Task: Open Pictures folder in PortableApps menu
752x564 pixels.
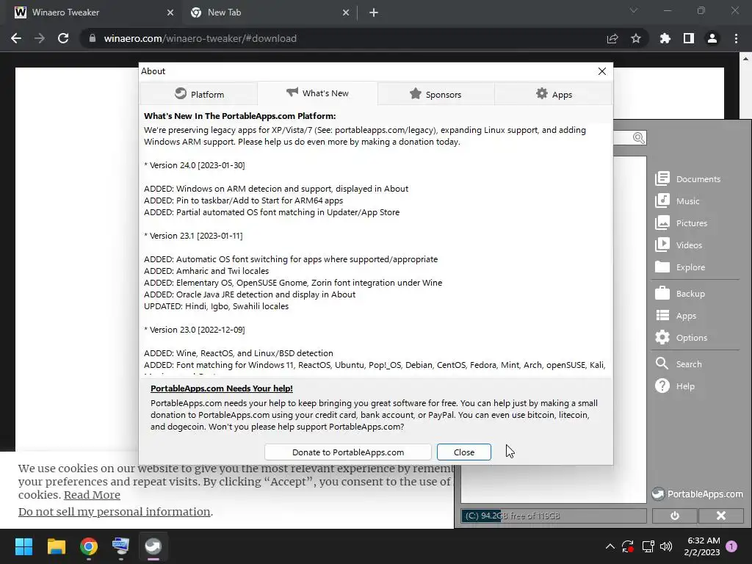Action: [x=681, y=223]
